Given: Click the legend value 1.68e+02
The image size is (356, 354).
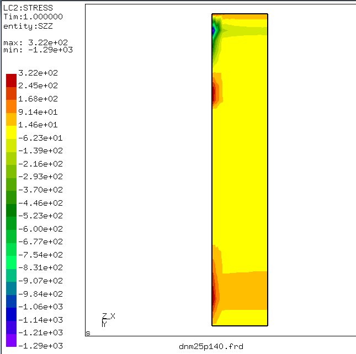Looking at the screenshot, I should coord(38,99).
